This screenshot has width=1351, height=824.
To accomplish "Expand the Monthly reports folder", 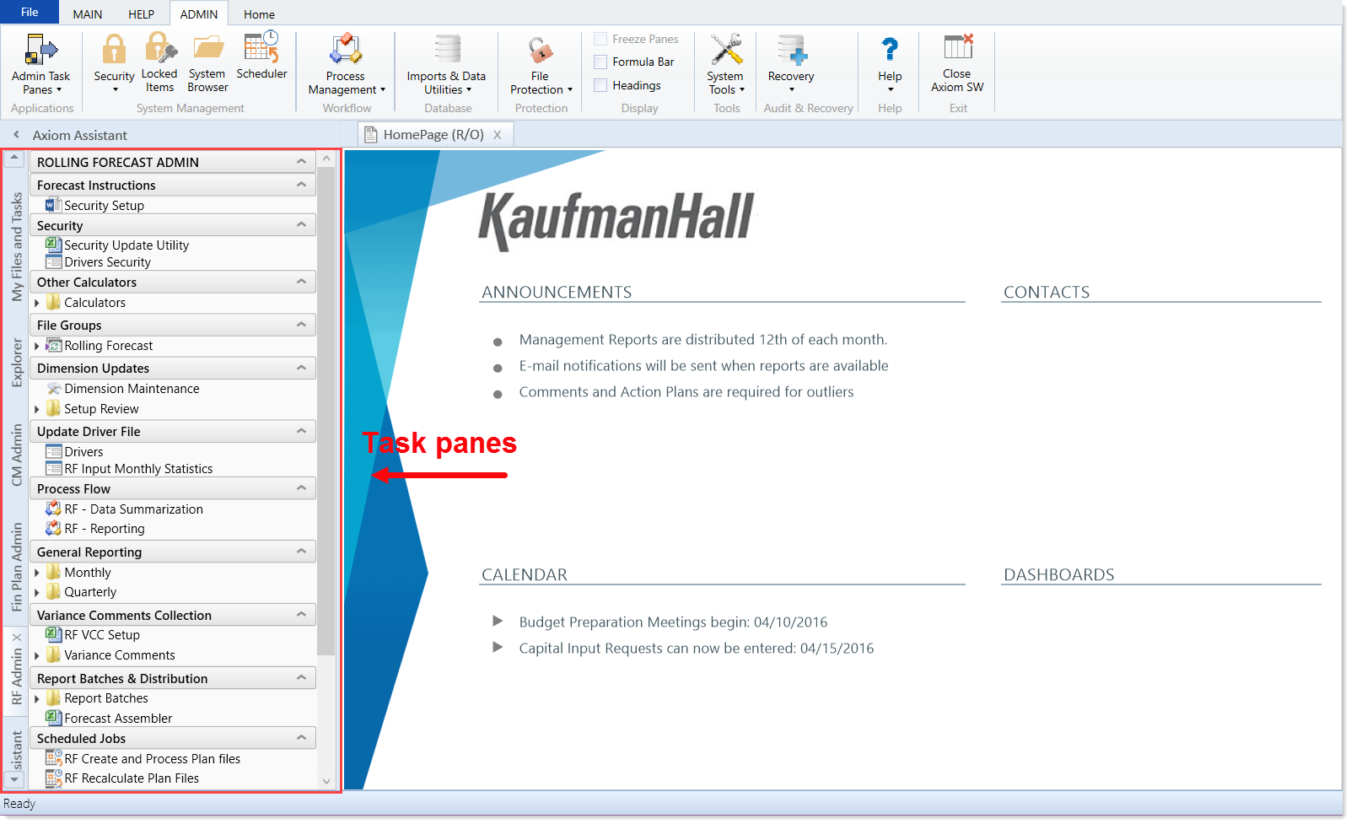I will (x=36, y=573).
